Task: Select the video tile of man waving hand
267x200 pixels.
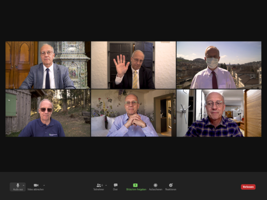Action: click(x=133, y=65)
